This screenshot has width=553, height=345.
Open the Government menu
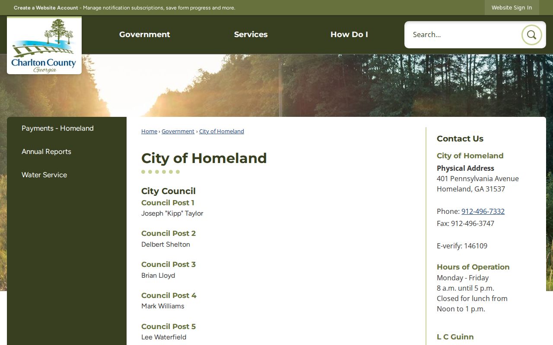(x=145, y=34)
